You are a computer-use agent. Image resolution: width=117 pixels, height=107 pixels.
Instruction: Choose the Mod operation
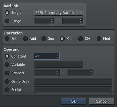click(99, 38)
